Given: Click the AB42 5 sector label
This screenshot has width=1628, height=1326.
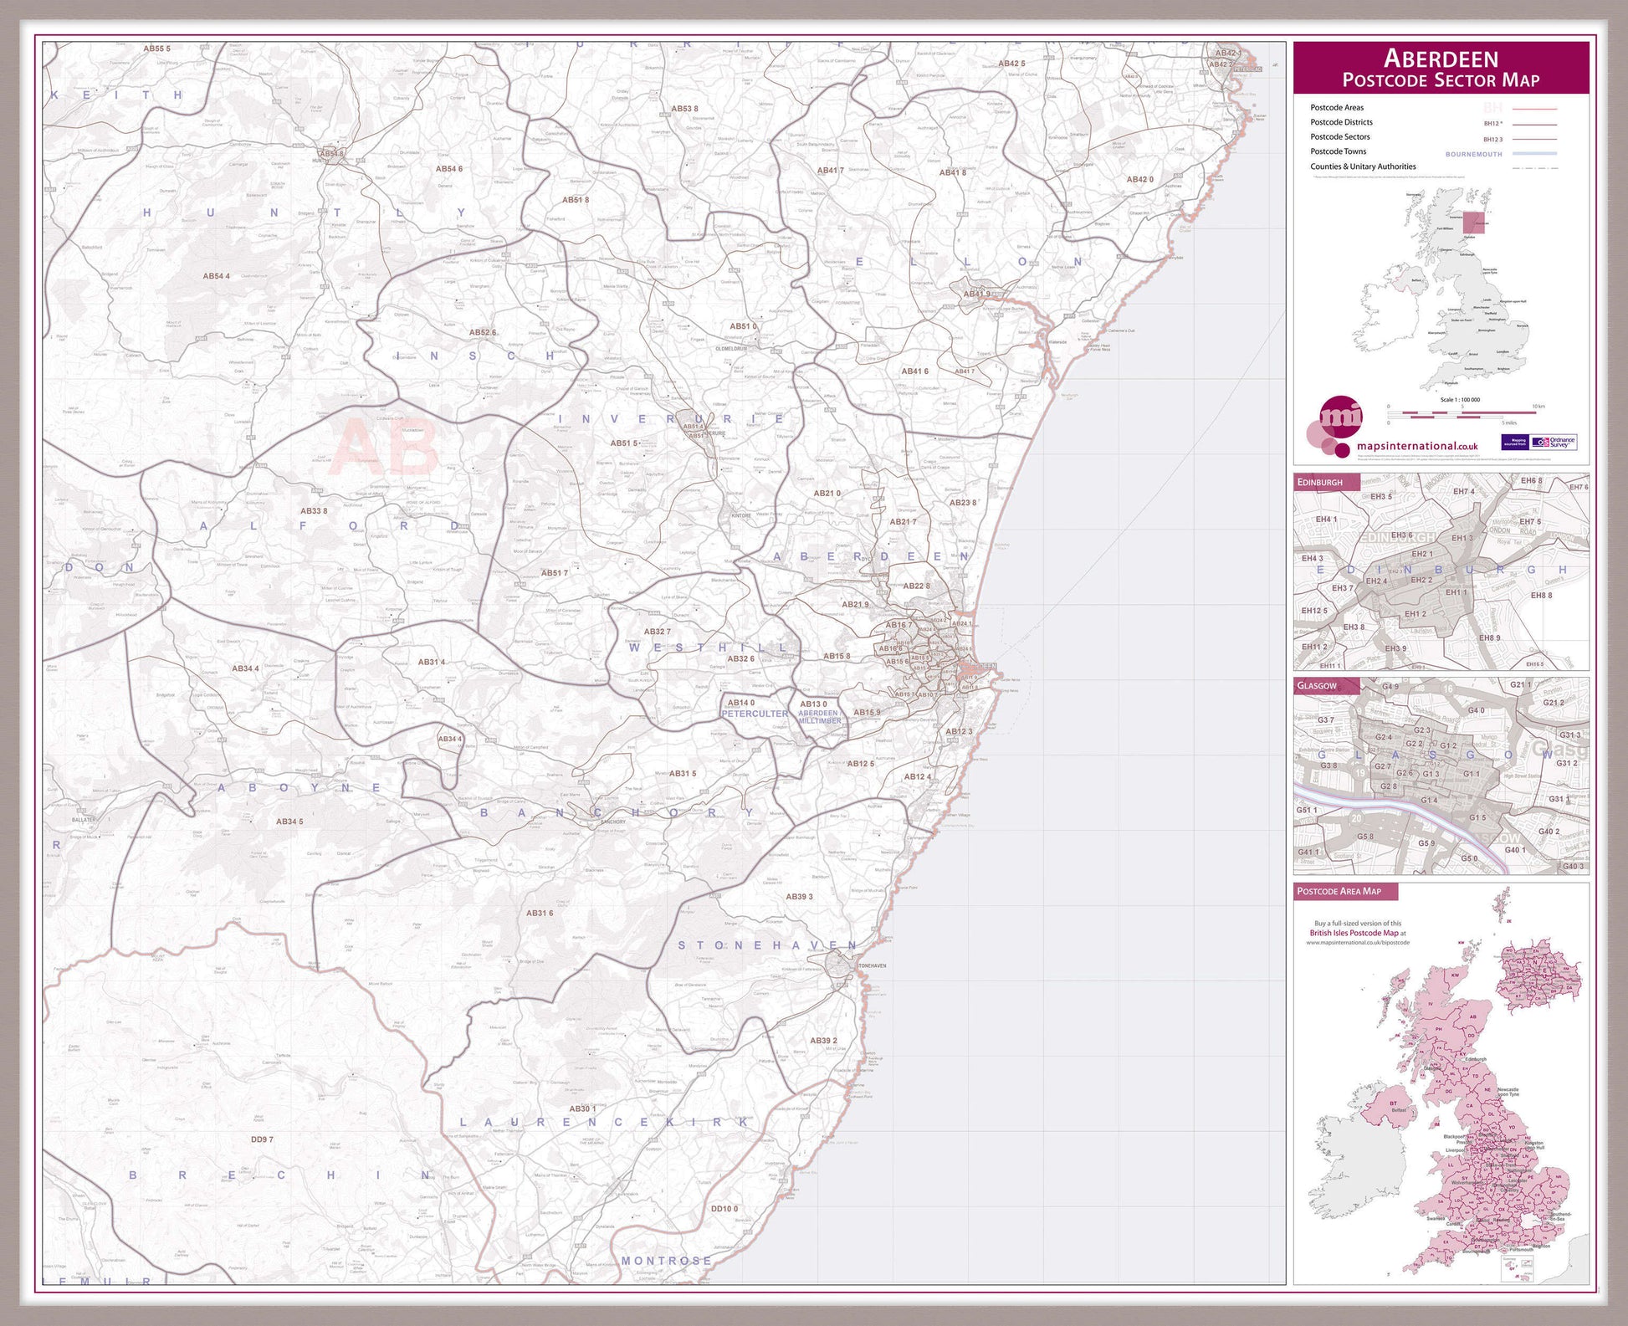Looking at the screenshot, I should [x=1011, y=64].
